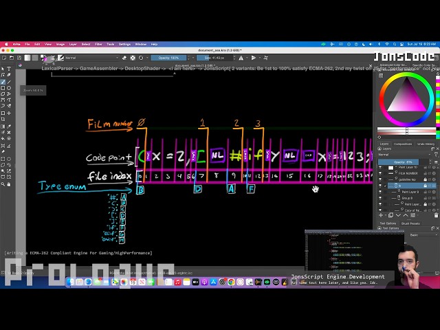Reload the original brush preset
The width and height of the screenshot is (440, 330).
(141, 58)
